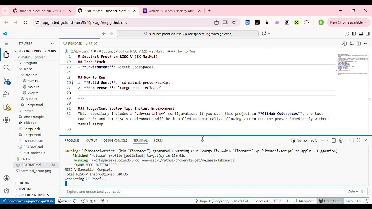Click the command center search box
Screen dimensions: 372x209
188,34
